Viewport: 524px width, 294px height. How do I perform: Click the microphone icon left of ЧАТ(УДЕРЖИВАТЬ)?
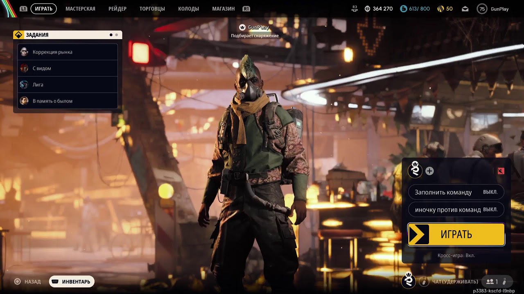pos(424,282)
